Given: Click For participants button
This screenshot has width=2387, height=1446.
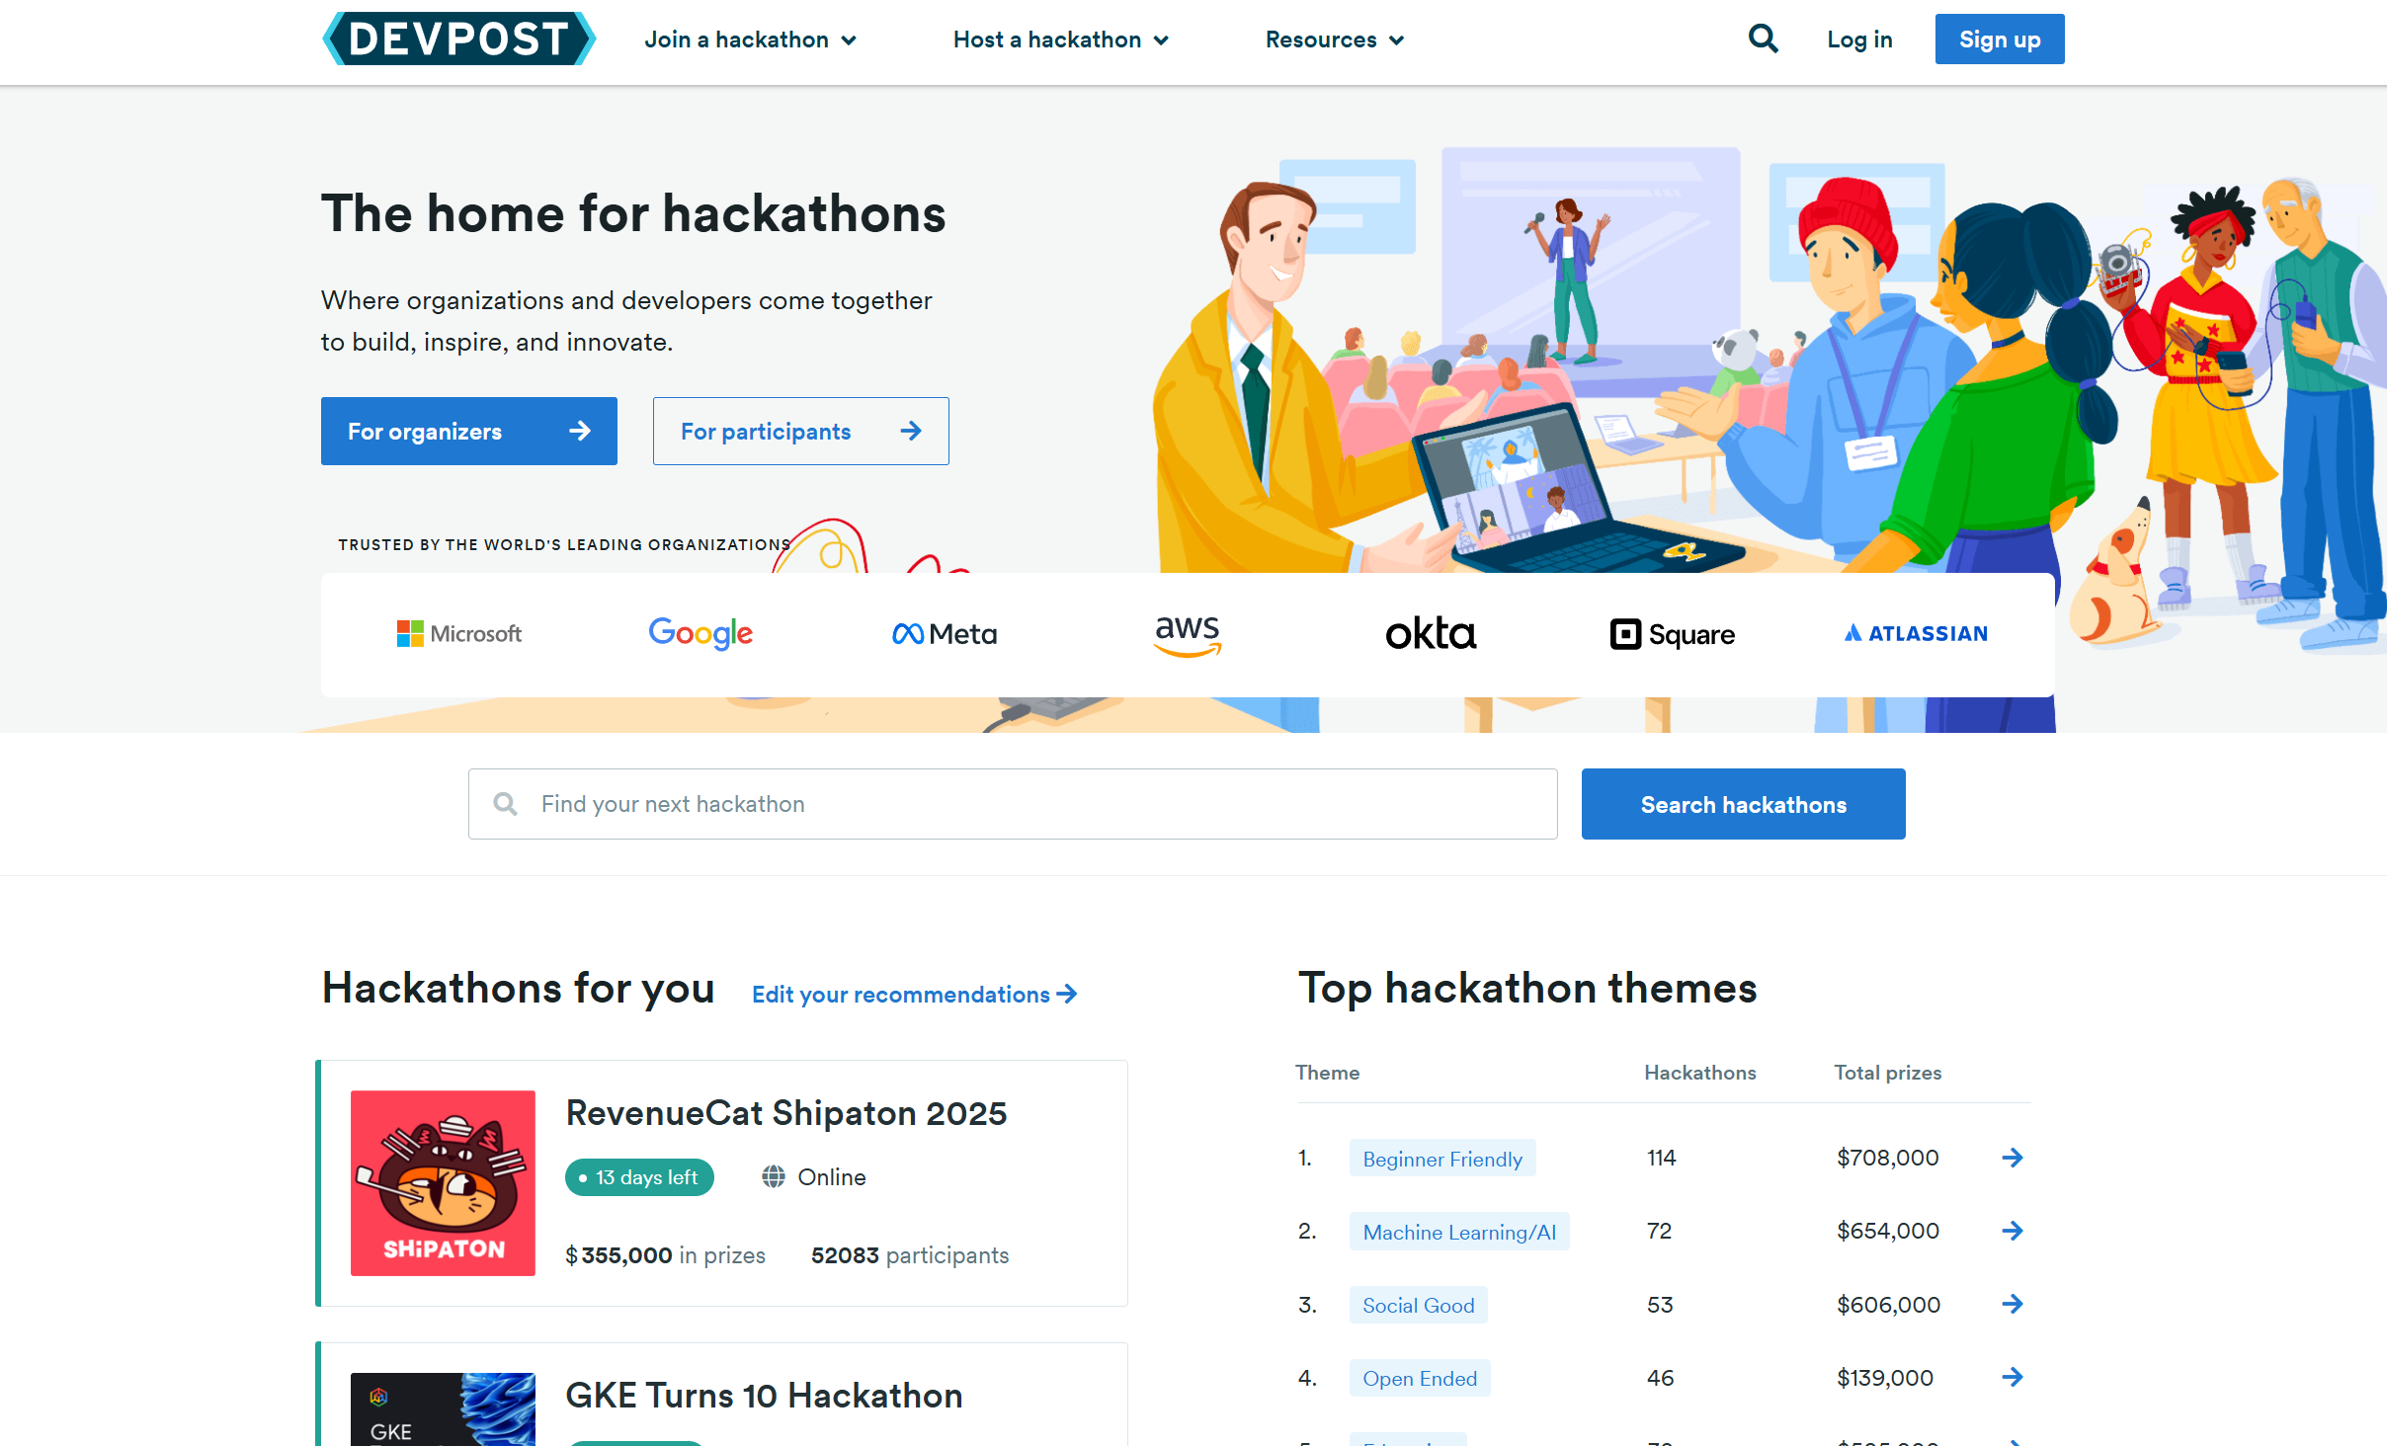Looking at the screenshot, I should point(800,432).
